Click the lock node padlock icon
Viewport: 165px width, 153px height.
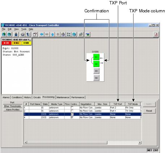[x=16, y=34]
